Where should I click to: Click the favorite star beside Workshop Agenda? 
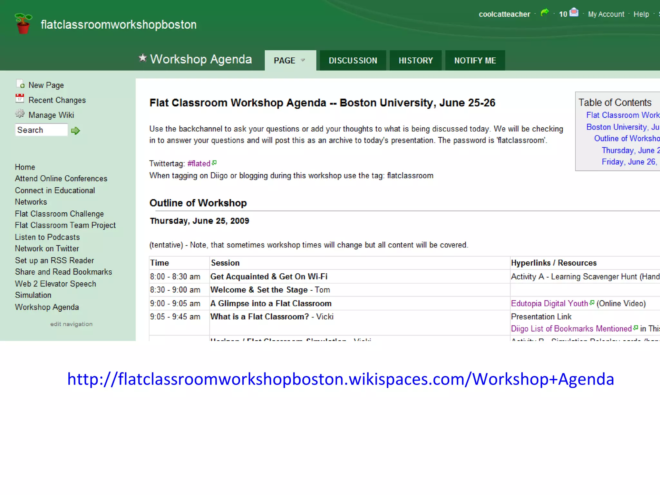click(x=142, y=58)
